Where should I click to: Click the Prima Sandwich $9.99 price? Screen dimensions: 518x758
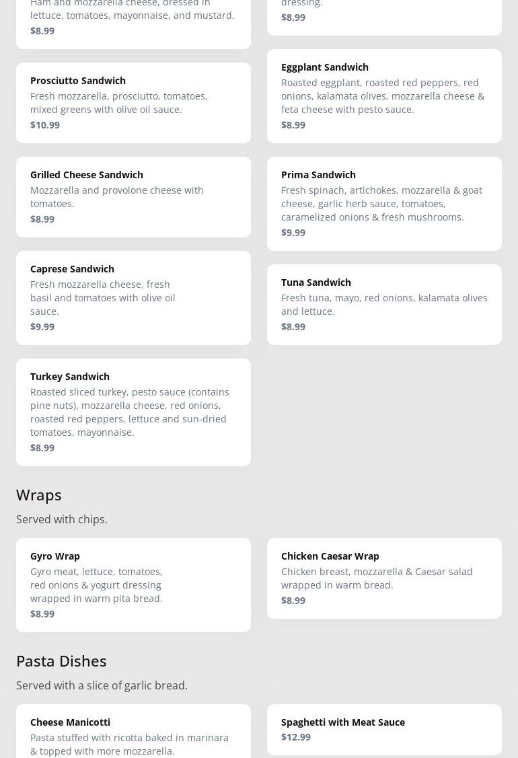pos(293,233)
